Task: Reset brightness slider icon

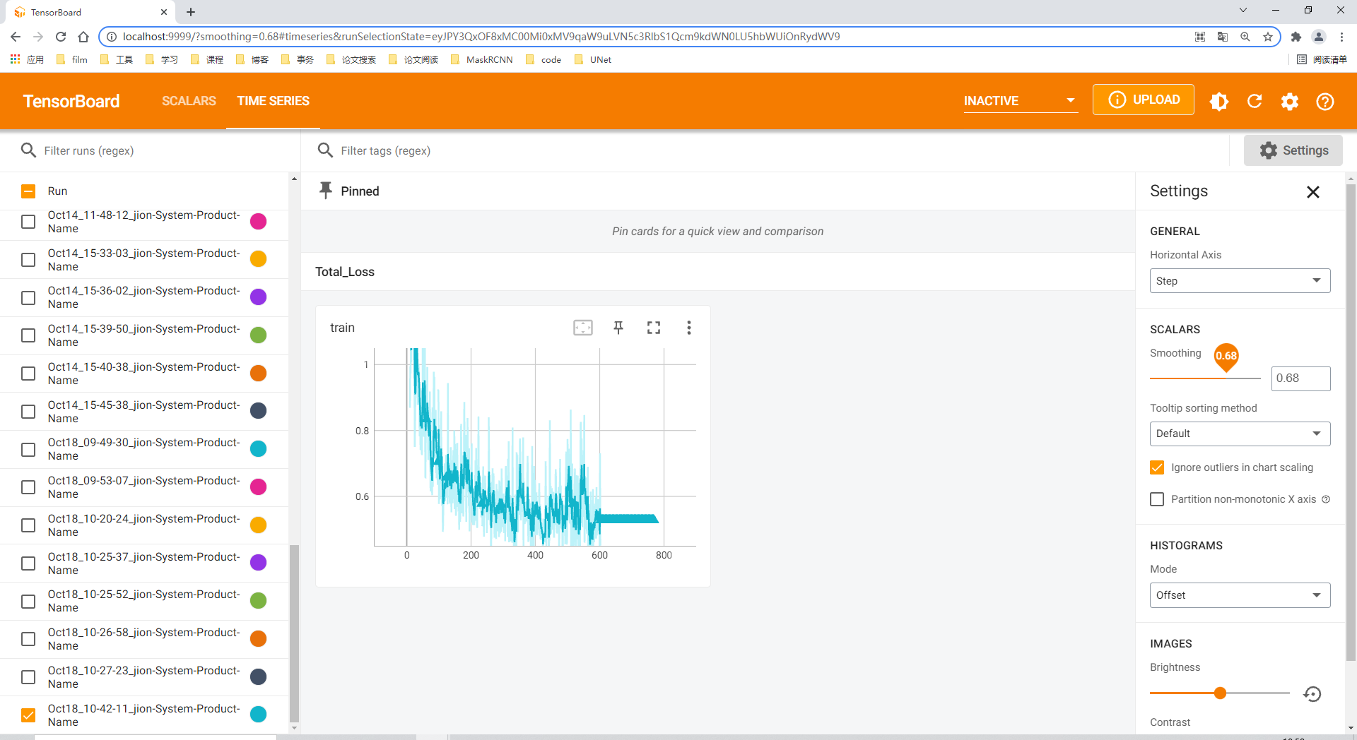Action: pyautogui.click(x=1312, y=694)
